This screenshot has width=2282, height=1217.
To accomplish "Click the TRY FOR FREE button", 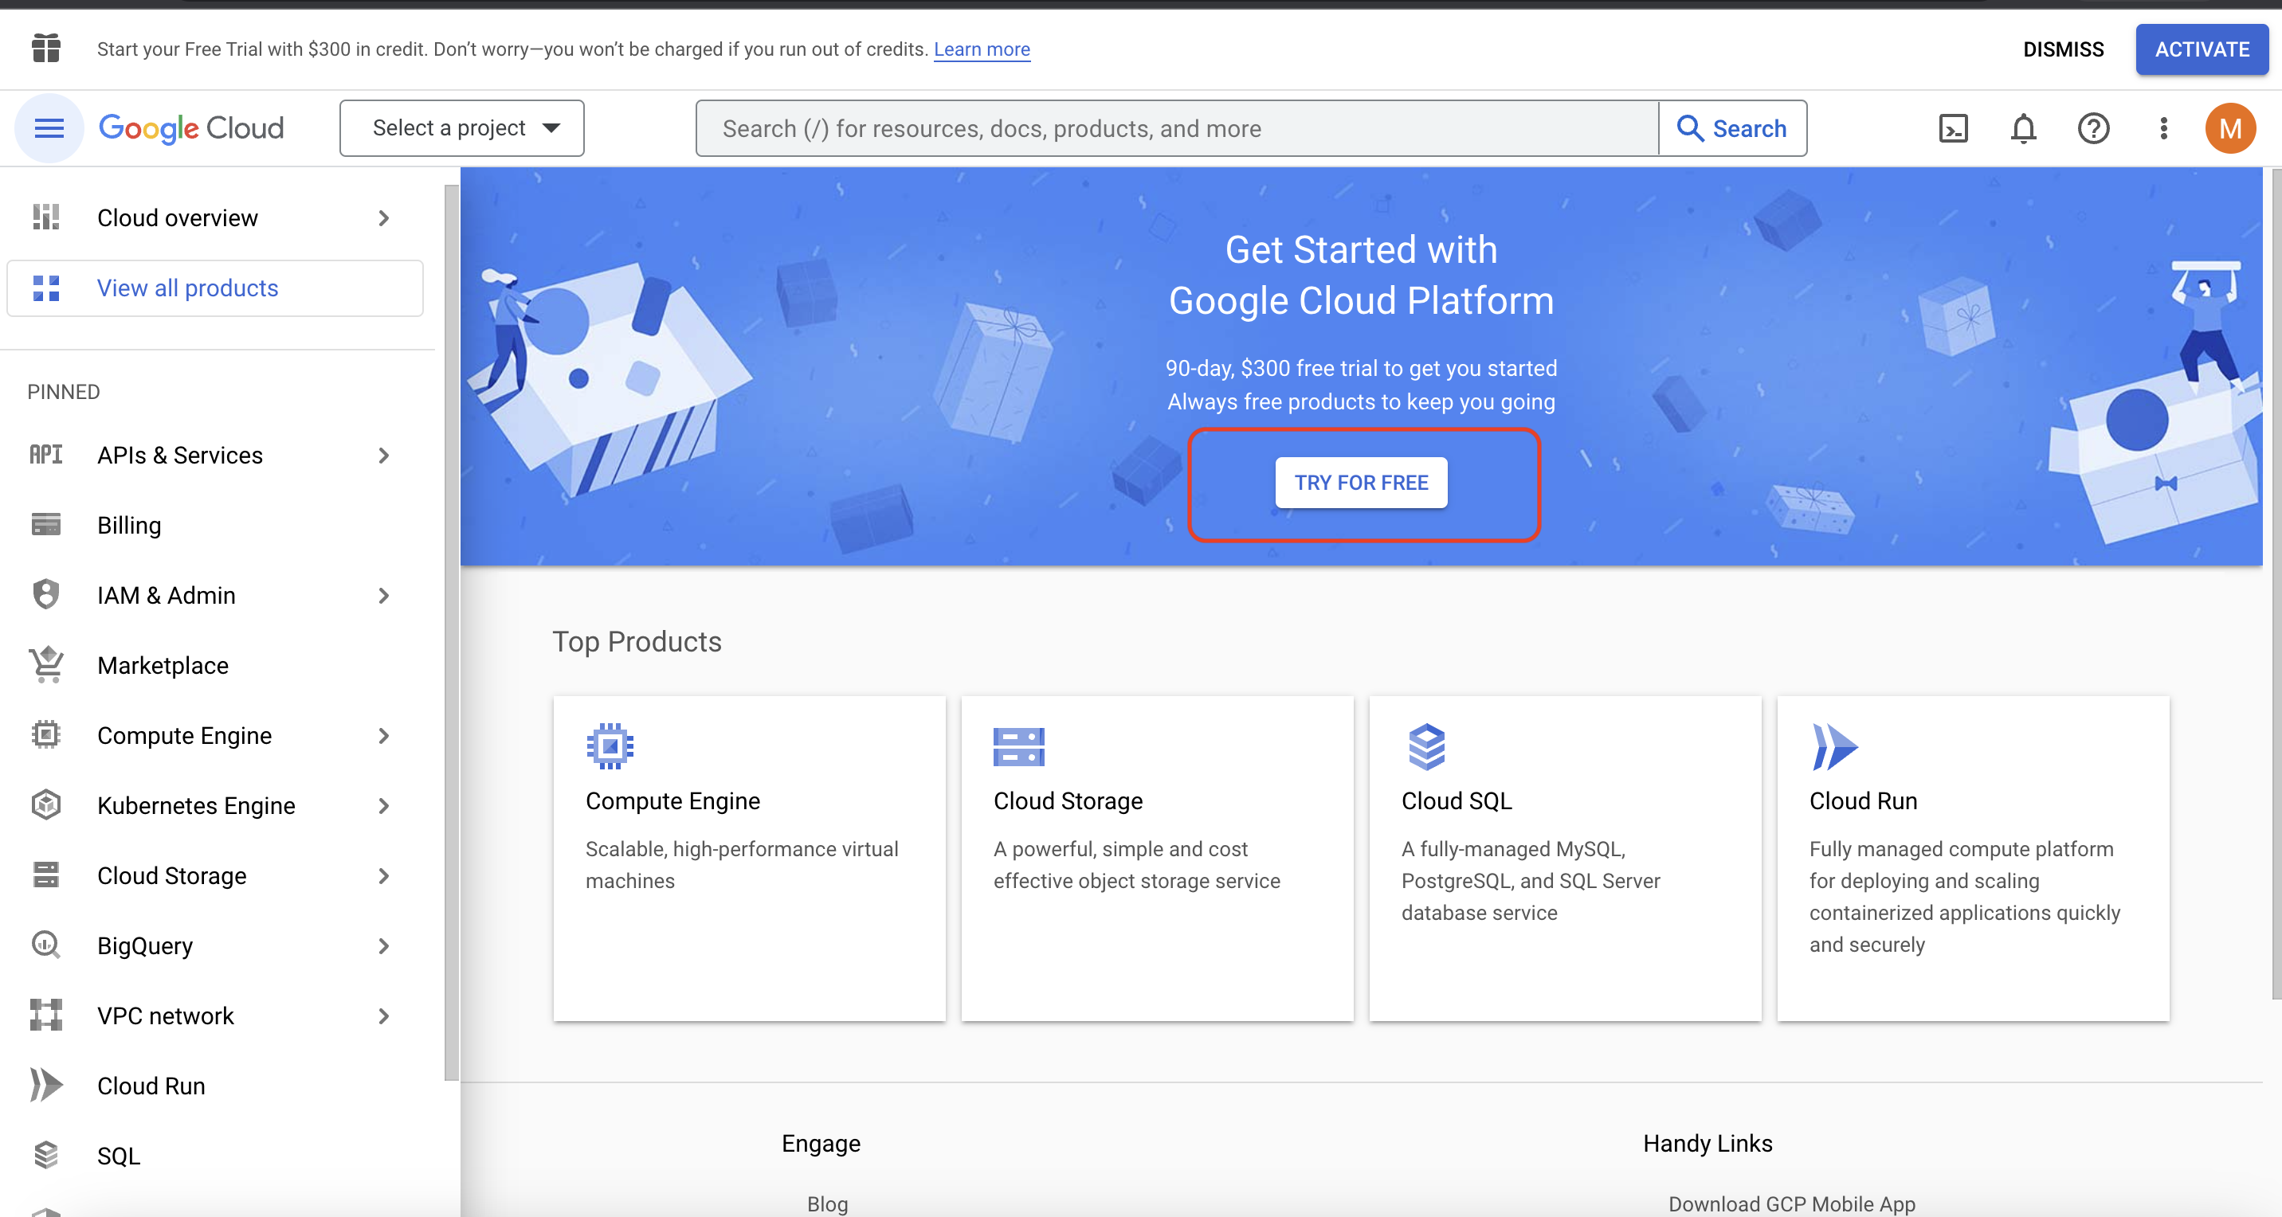I will point(1361,483).
